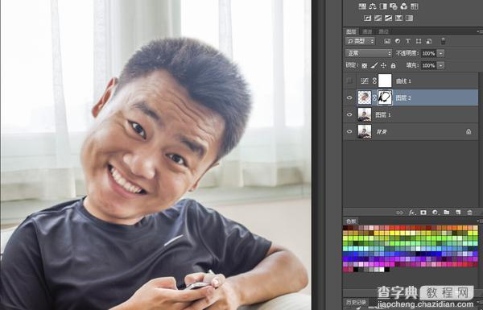Switch to the Channels tab
The height and width of the screenshot is (310, 483).
click(x=367, y=31)
